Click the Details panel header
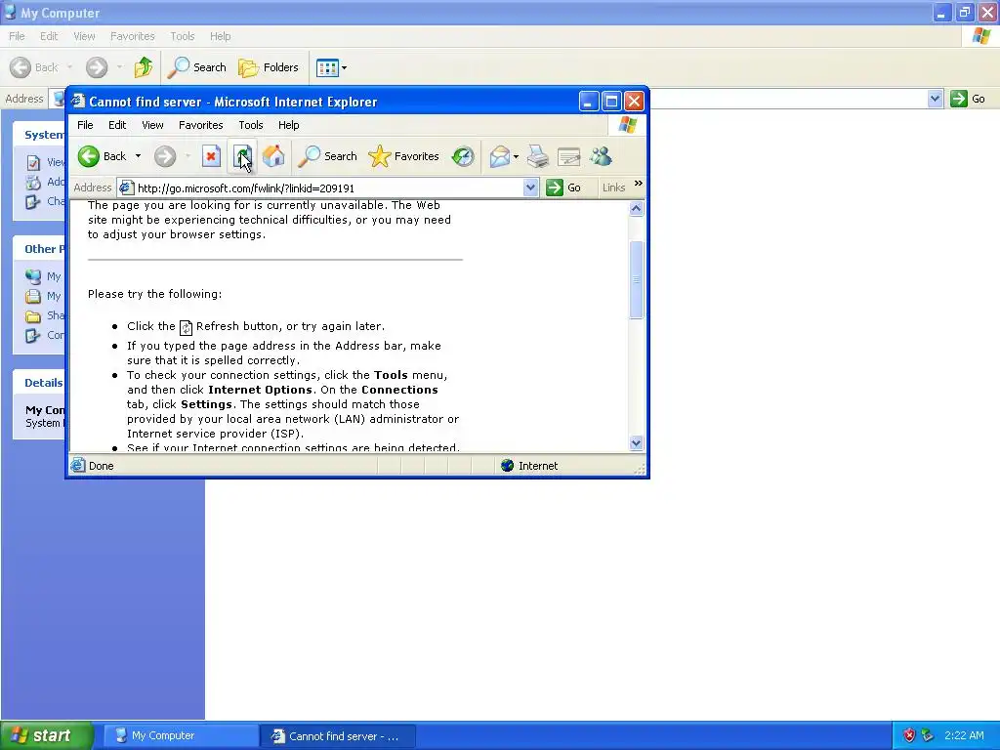1000x750 pixels. (39, 383)
